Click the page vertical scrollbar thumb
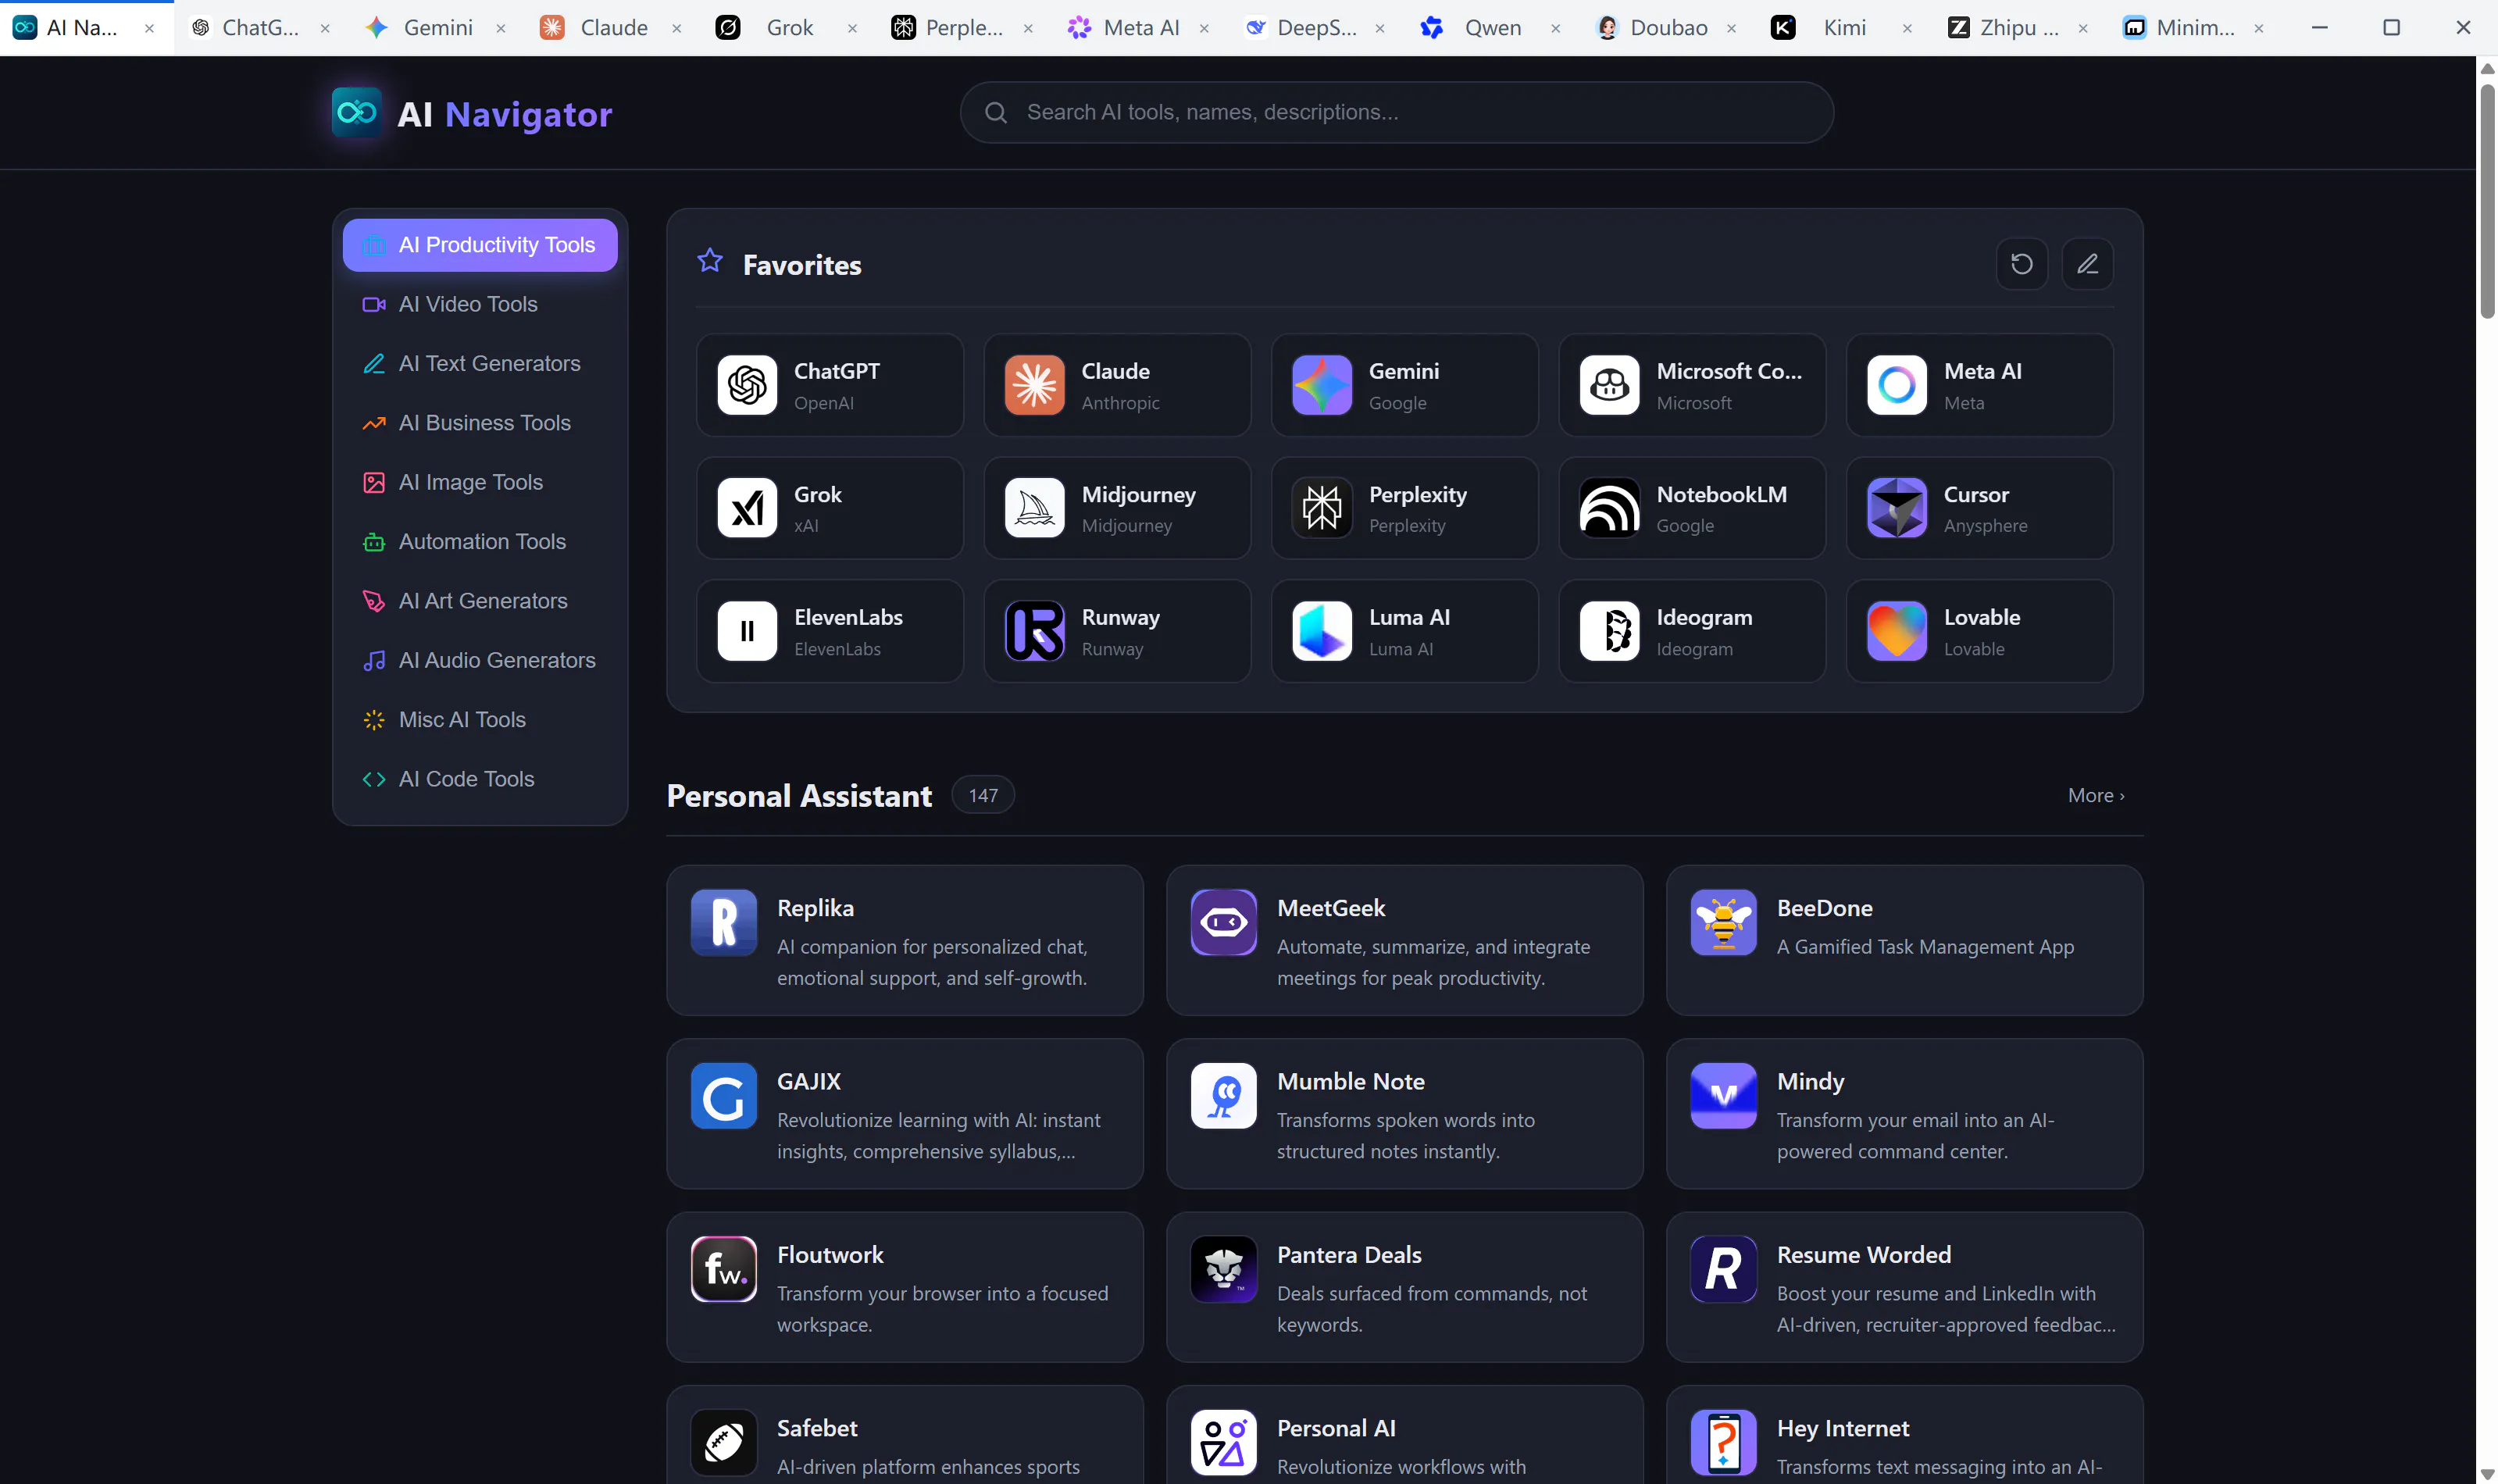The image size is (2498, 1484). click(x=2487, y=200)
